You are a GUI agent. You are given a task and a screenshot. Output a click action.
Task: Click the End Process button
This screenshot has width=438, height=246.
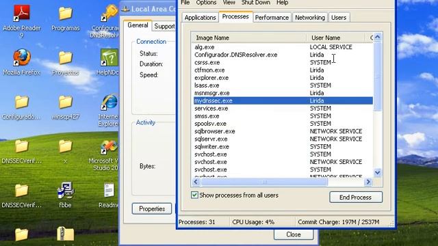[x=356, y=197]
